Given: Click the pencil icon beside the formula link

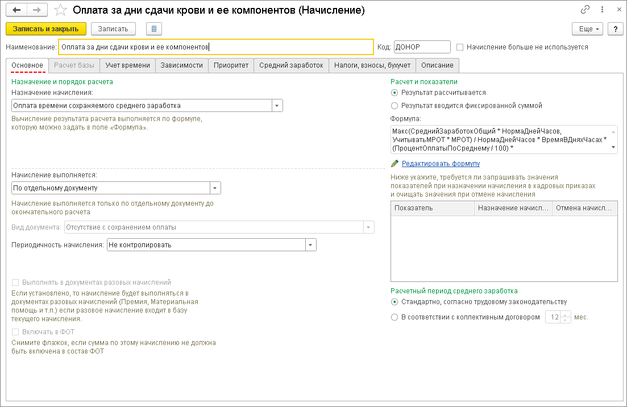Looking at the screenshot, I should click(x=395, y=164).
